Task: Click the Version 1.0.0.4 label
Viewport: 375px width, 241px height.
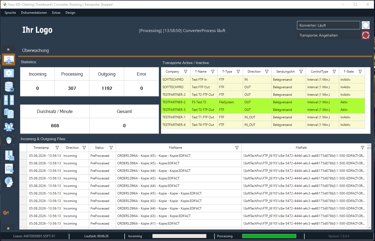Action: (339, 236)
